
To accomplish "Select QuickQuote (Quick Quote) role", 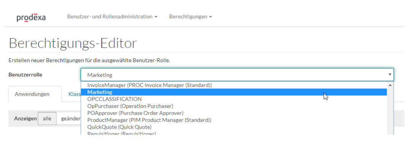I will tap(234, 127).
